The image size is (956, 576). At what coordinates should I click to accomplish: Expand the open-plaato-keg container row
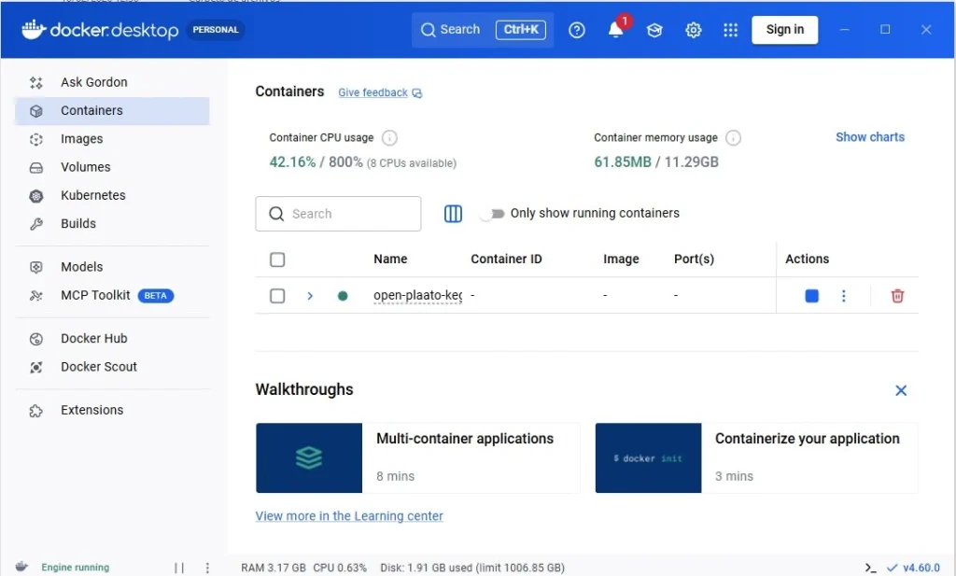[310, 296]
